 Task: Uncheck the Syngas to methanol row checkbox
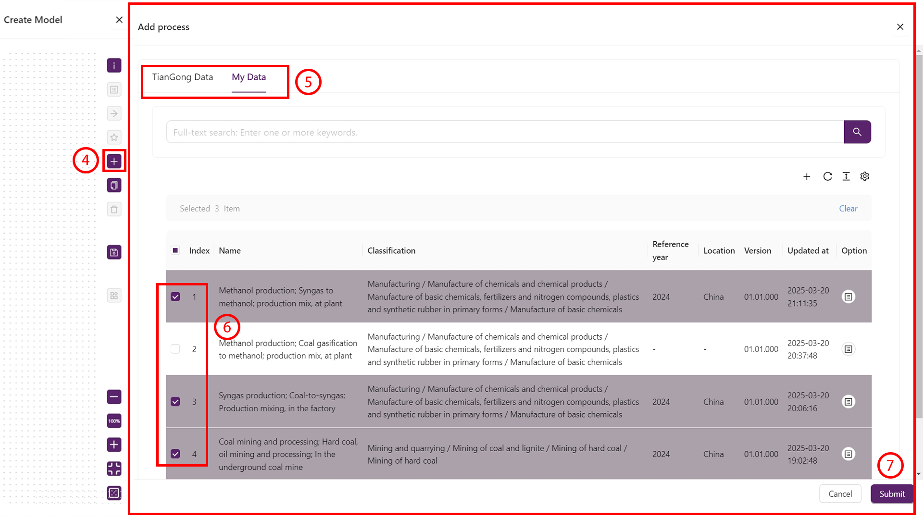tap(175, 296)
